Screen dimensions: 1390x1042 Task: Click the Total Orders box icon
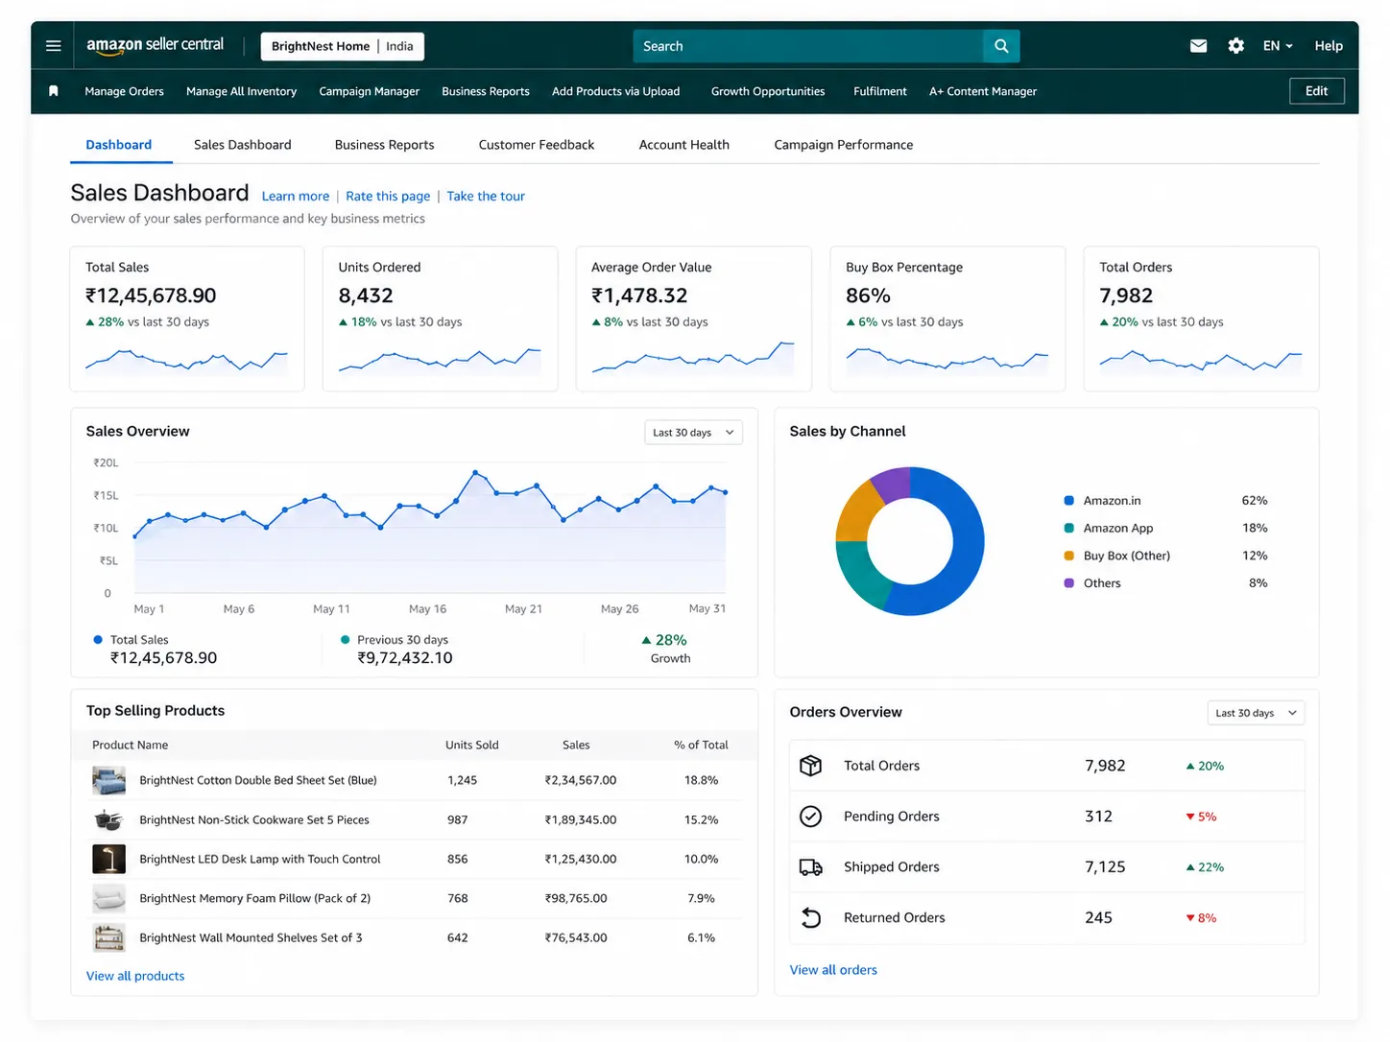[x=811, y=766]
